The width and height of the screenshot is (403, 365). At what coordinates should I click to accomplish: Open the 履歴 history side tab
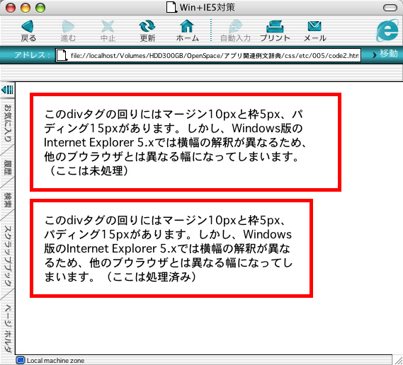(x=8, y=168)
